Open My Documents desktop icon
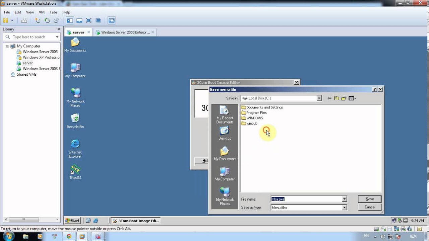The image size is (429, 241). (x=75, y=45)
